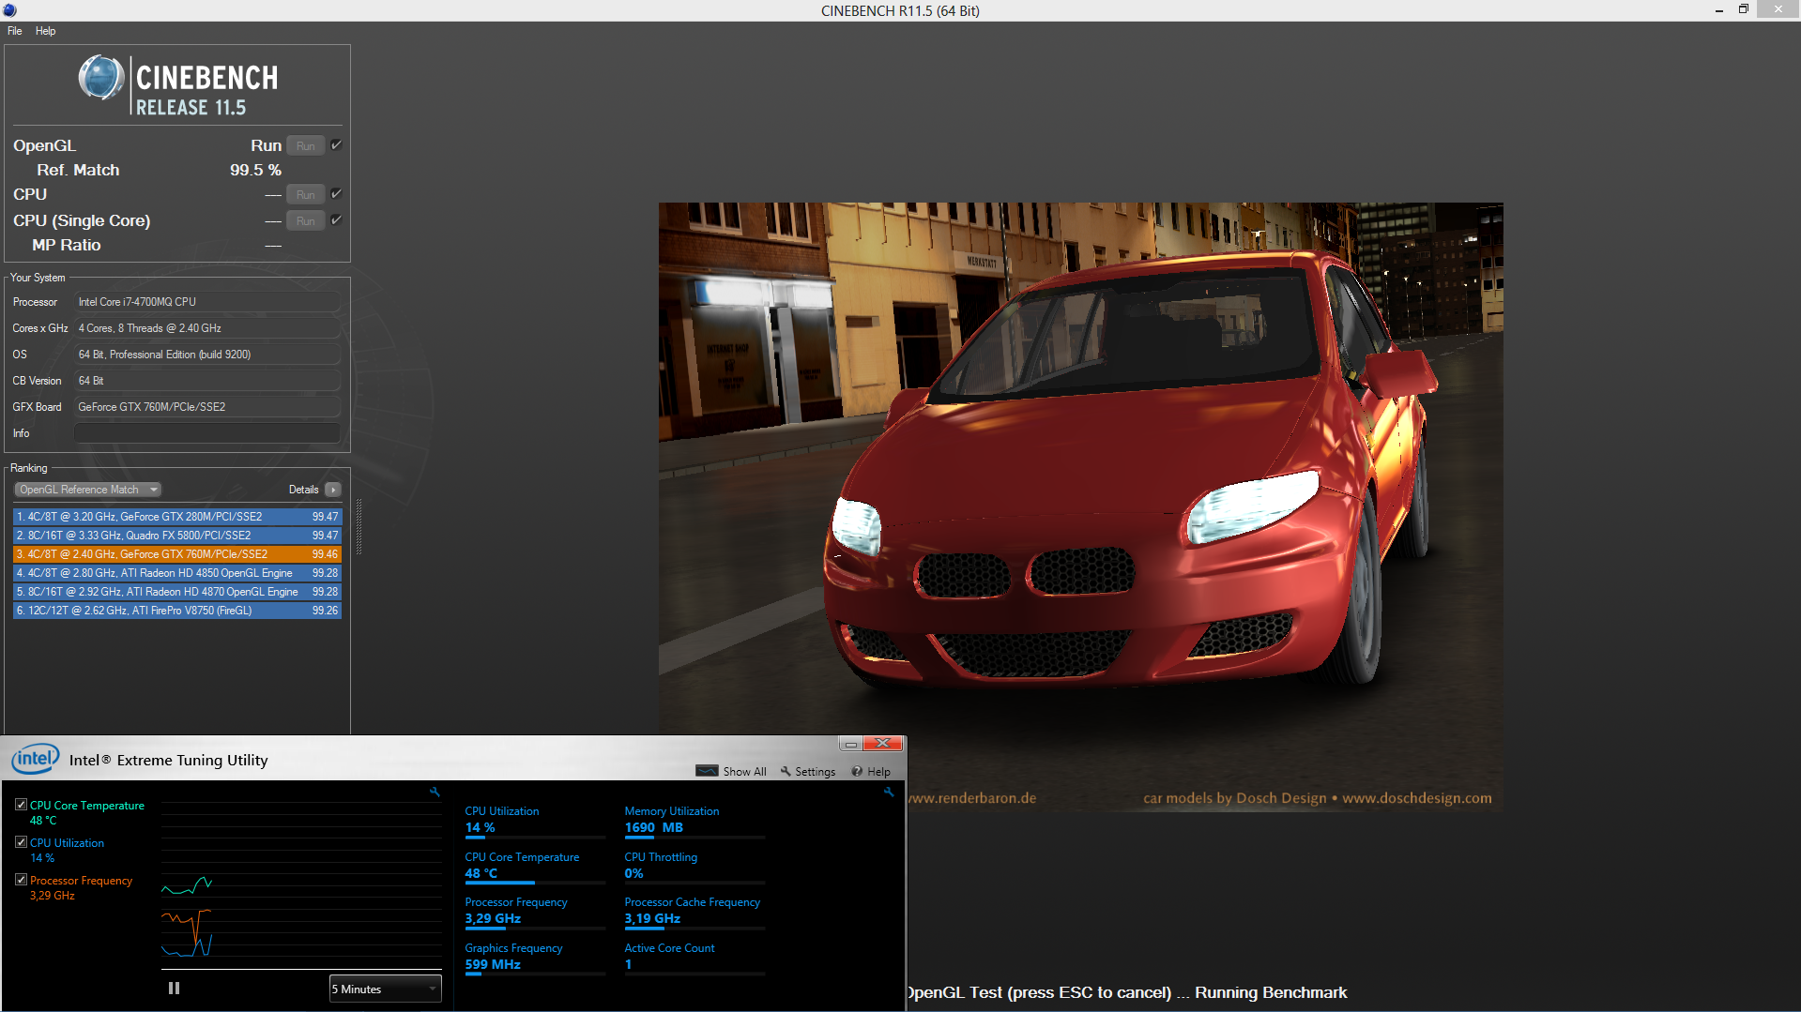Expand ranking Details arrow button
This screenshot has width=1801, height=1012.
pyautogui.click(x=333, y=490)
